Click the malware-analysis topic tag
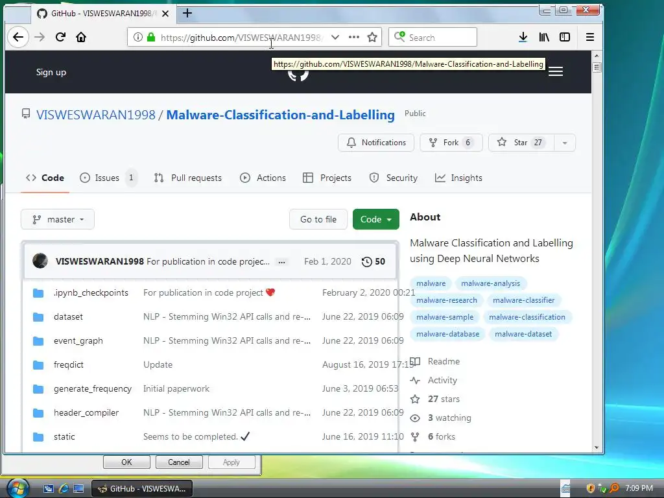Viewport: 664px width, 498px height. (x=490, y=283)
